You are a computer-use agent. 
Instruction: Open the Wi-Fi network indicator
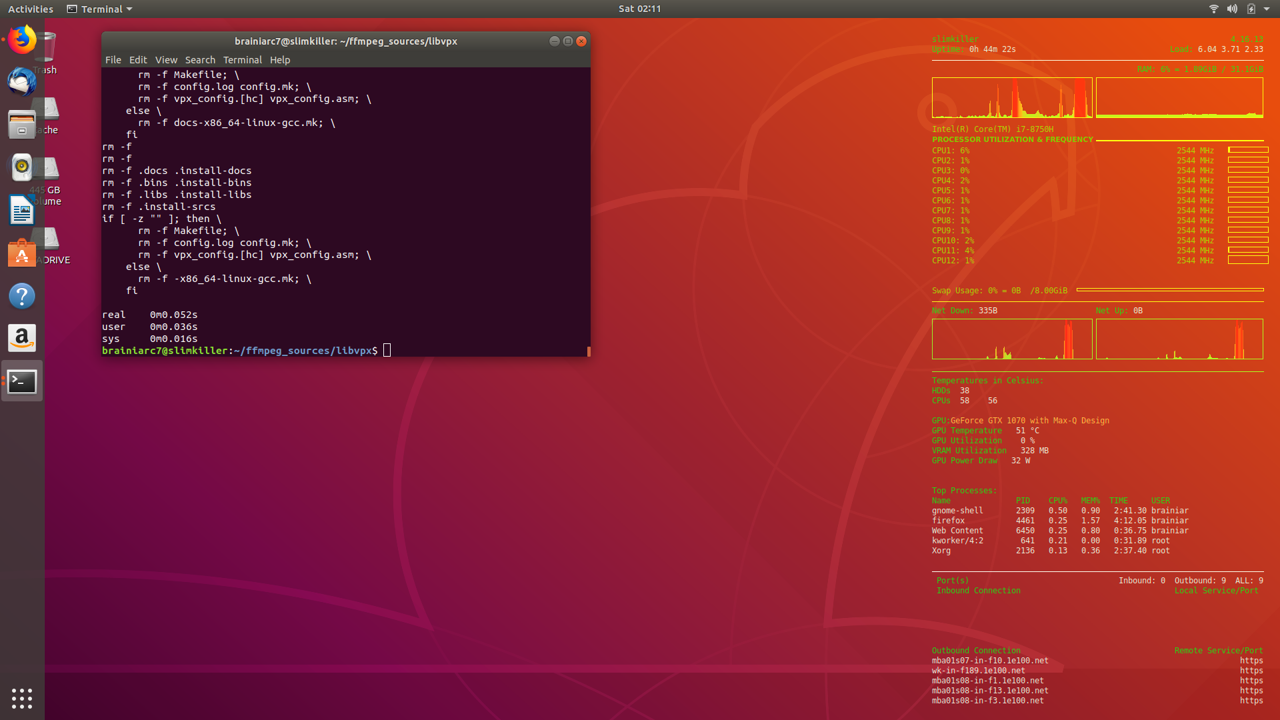(x=1214, y=9)
